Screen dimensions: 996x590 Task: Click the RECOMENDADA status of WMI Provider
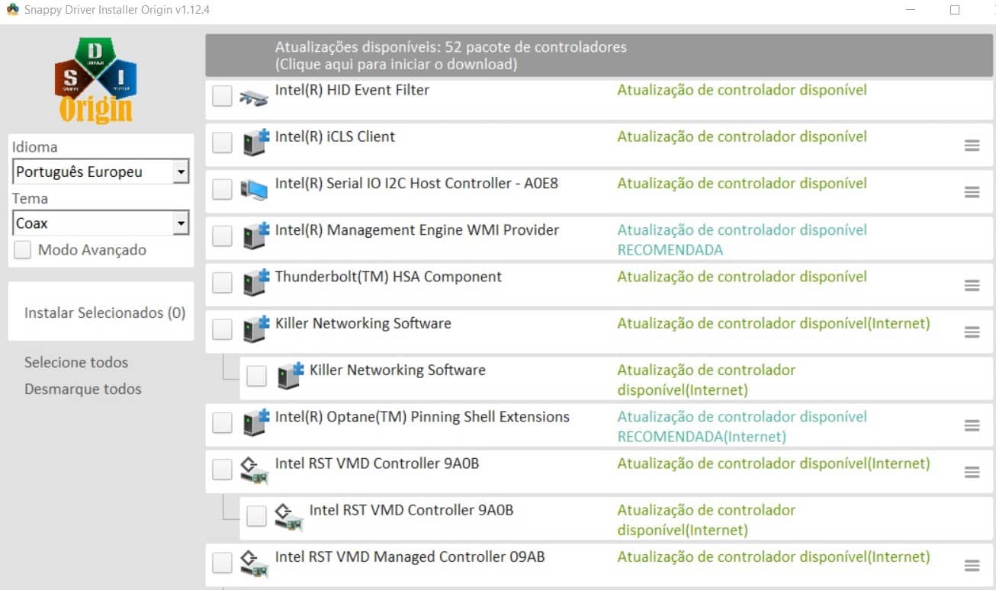pyautogui.click(x=670, y=250)
